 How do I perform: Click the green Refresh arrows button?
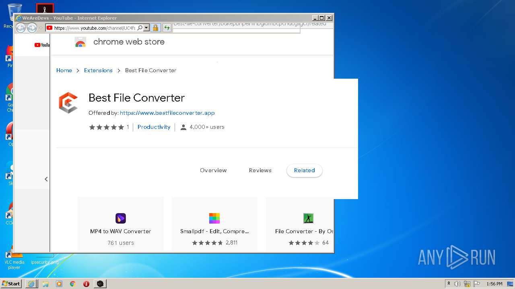pos(167,28)
